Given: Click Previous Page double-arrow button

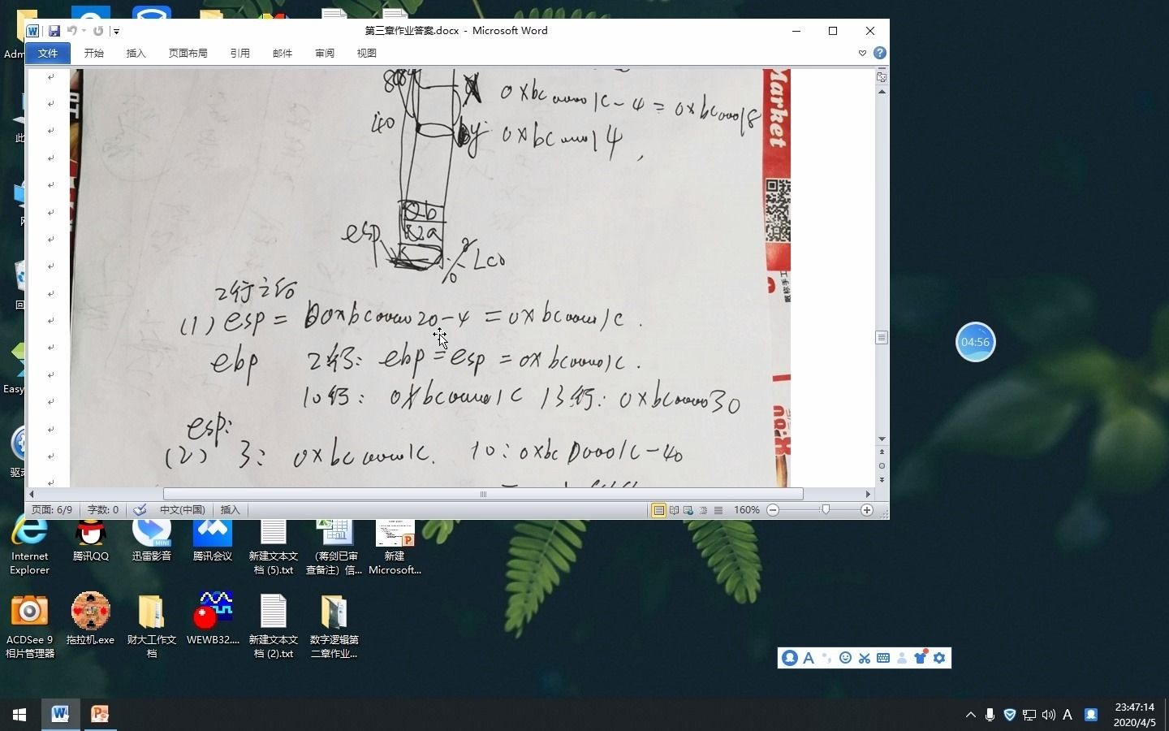Looking at the screenshot, I should tap(882, 452).
